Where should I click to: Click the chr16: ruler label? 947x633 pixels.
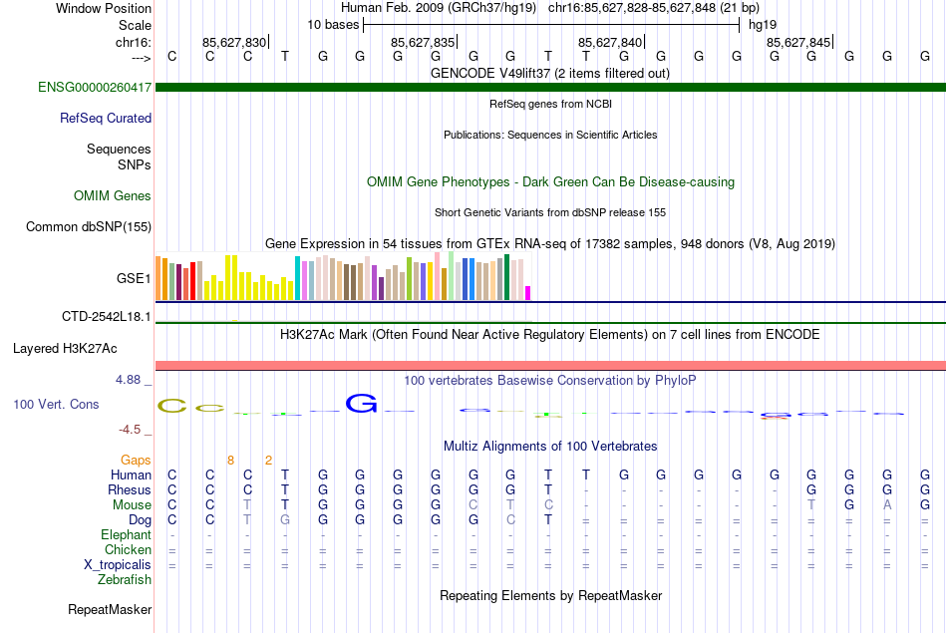[133, 42]
